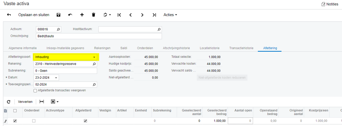Click the Openstaand bedrag column header

(x=266, y=112)
